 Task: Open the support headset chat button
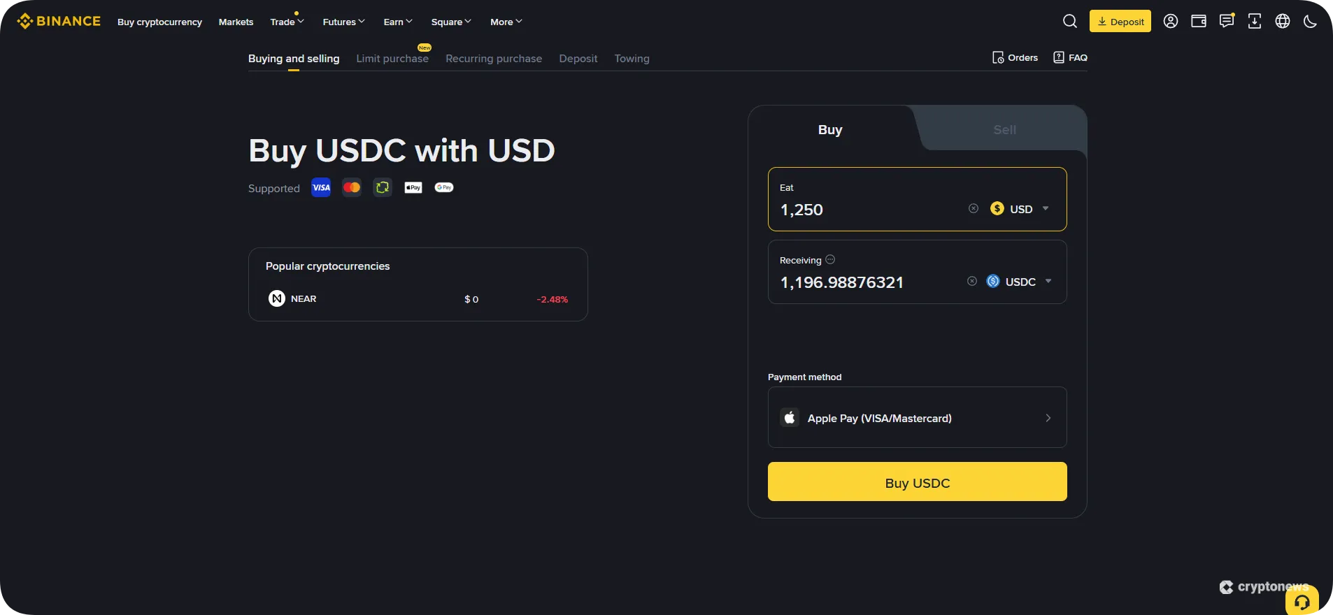[x=1302, y=601]
